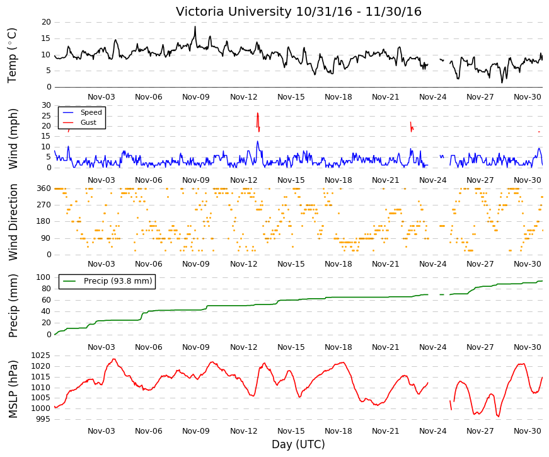549x457 pixels.
Task: Click the Day (UTC) x-axis label
Action: click(298, 444)
